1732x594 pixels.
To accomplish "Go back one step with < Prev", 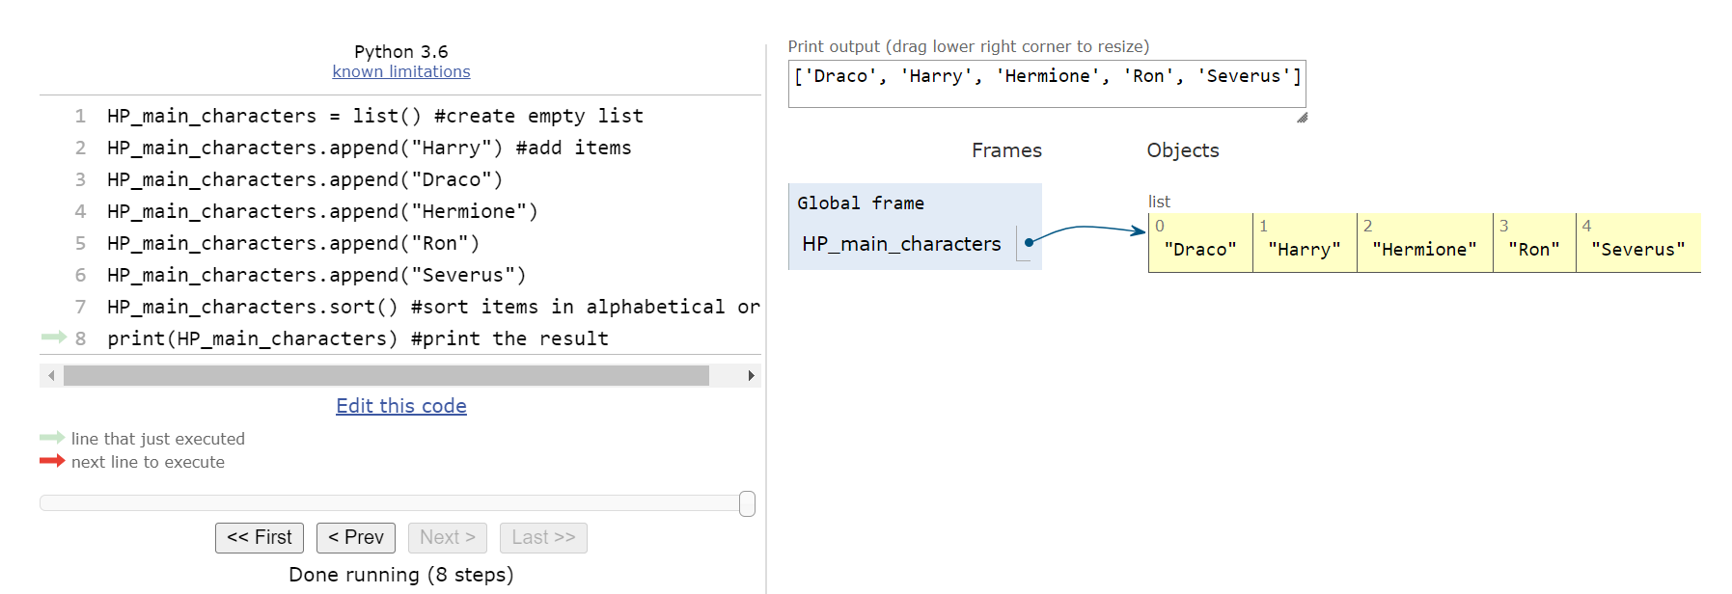I will click(x=356, y=537).
